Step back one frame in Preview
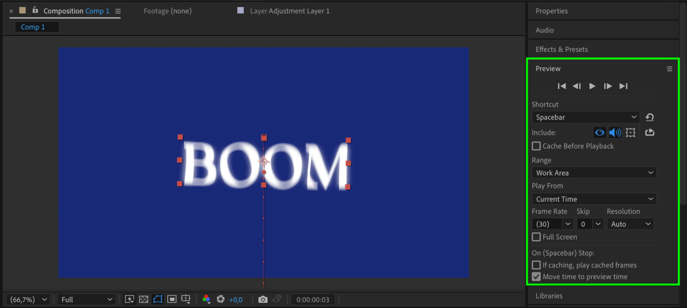687x308 pixels. [577, 86]
